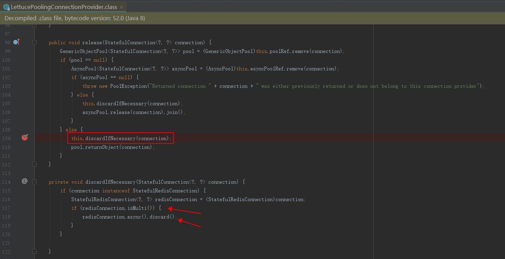505x259 pixels.
Task: Click the overriding method gutter icon on line 98
Action: coord(16,42)
